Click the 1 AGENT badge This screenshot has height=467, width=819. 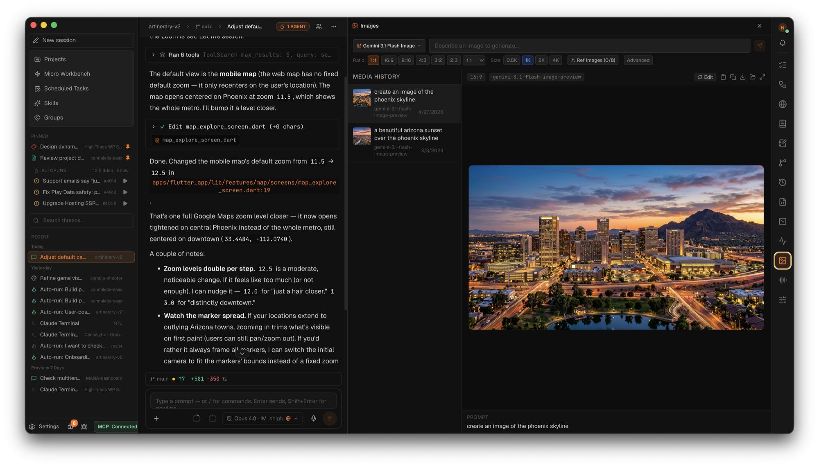tap(293, 27)
